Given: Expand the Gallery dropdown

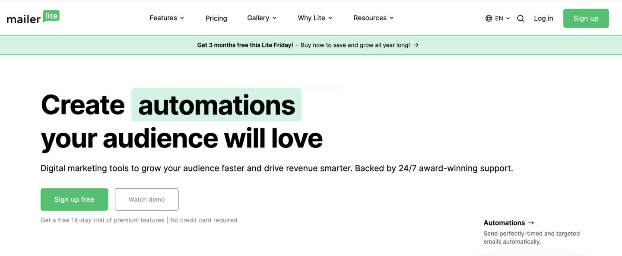Looking at the screenshot, I should pyautogui.click(x=261, y=18).
